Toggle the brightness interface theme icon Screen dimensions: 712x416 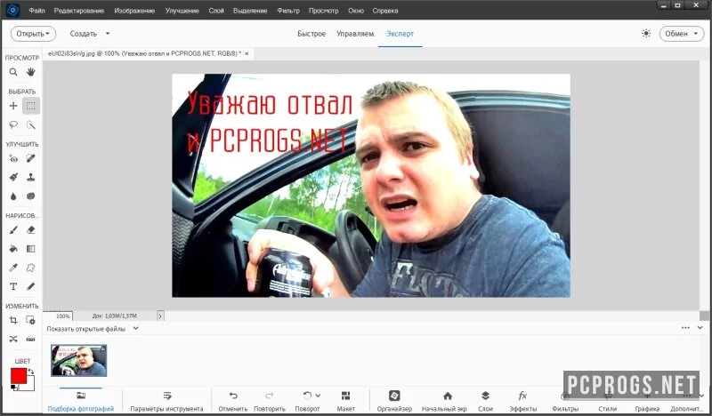point(646,34)
